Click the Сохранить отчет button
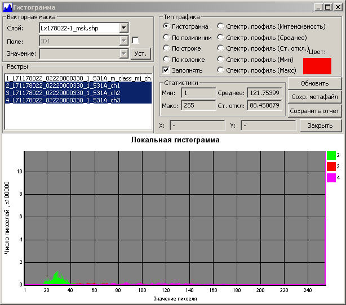Viewport: 346px width, 305px height. [314, 111]
